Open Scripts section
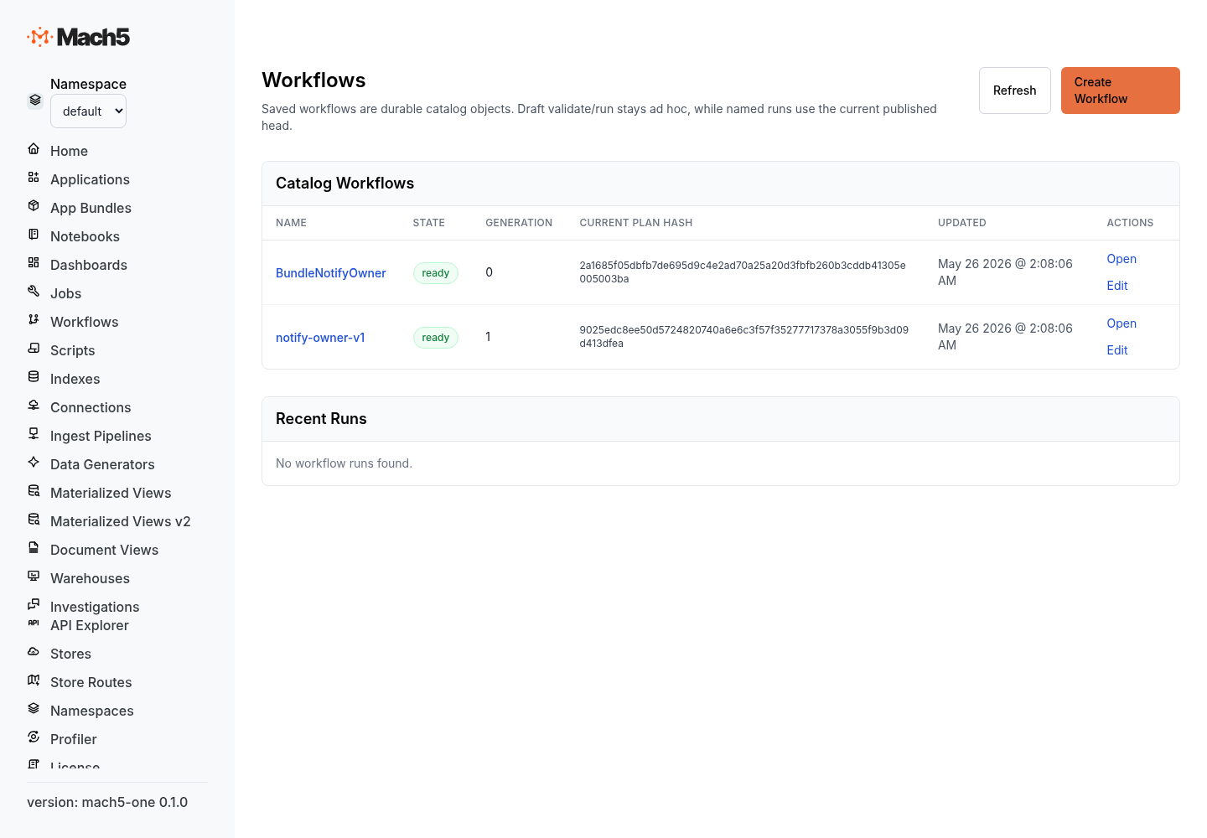The width and height of the screenshot is (1207, 838). point(72,350)
